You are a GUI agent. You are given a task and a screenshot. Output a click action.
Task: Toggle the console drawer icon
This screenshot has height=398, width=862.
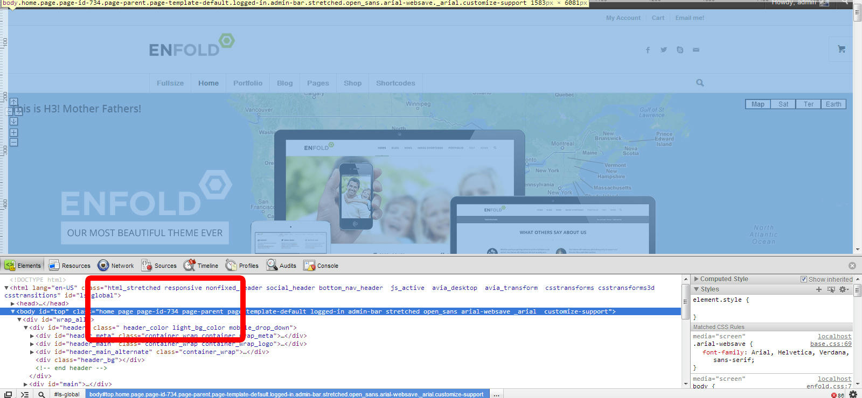[25, 394]
